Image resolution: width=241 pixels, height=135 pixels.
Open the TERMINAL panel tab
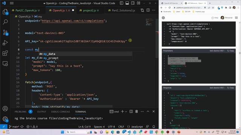point(81,112)
